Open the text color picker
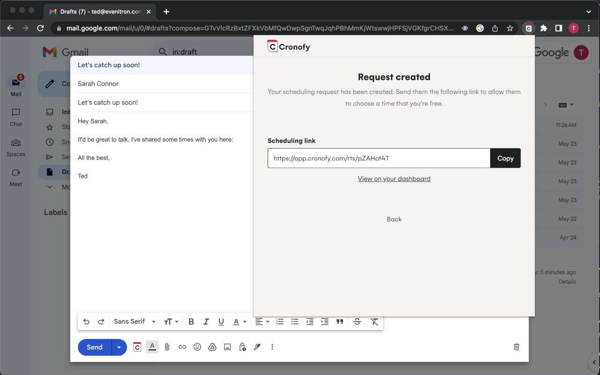The width and height of the screenshot is (600, 375). point(240,322)
